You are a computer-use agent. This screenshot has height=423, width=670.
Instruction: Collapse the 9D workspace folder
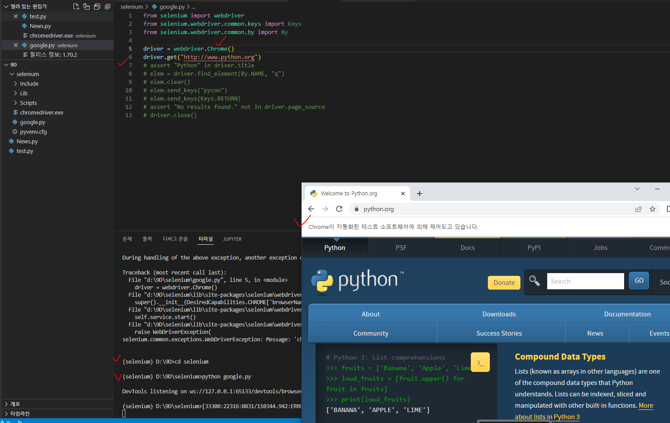(6, 65)
